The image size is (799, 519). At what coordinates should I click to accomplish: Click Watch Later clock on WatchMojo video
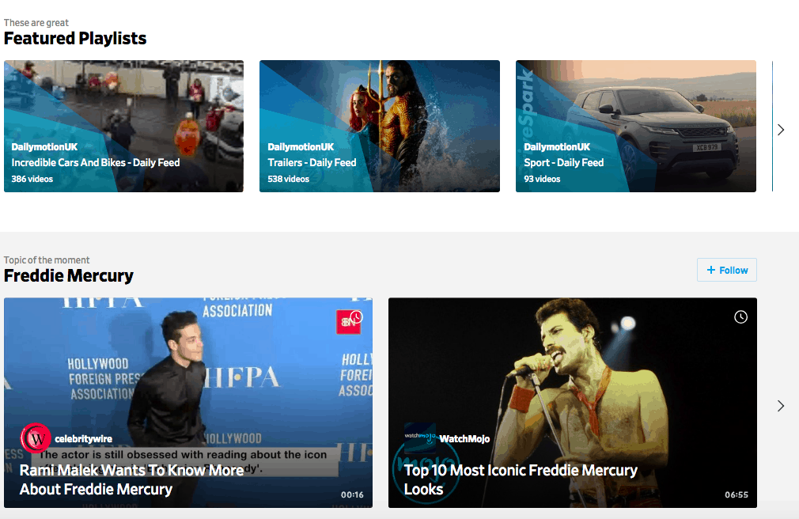point(740,317)
